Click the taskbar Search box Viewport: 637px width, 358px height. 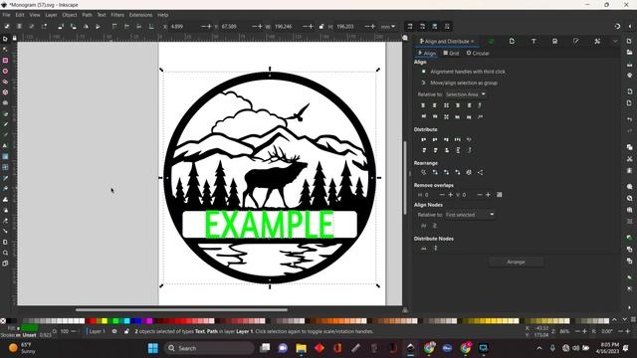pyautogui.click(x=209, y=348)
